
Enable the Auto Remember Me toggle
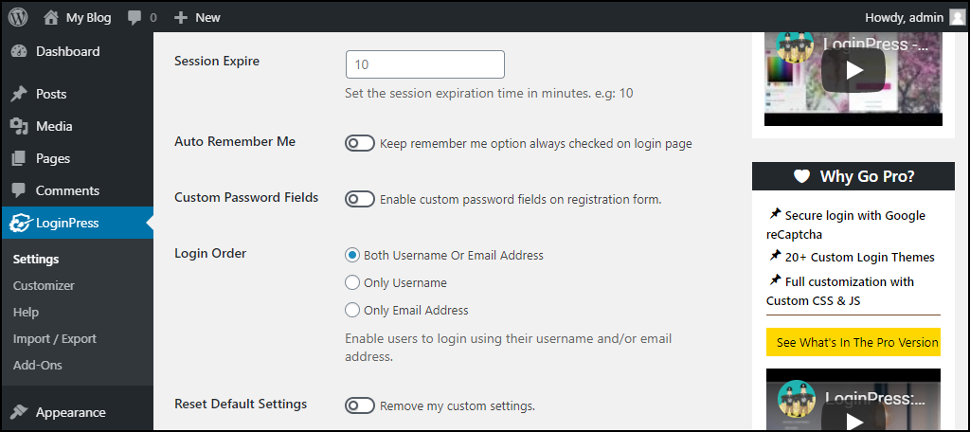coord(360,144)
